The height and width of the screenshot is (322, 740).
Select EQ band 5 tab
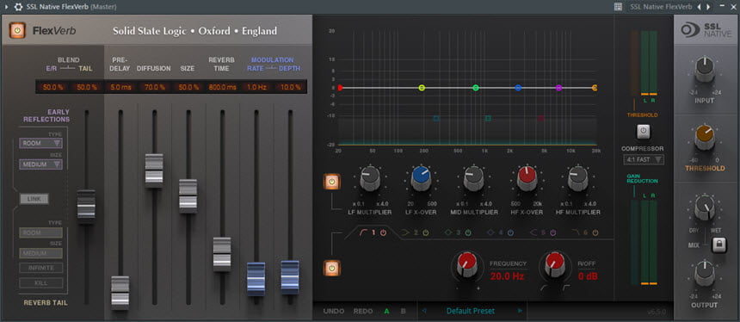click(x=543, y=232)
